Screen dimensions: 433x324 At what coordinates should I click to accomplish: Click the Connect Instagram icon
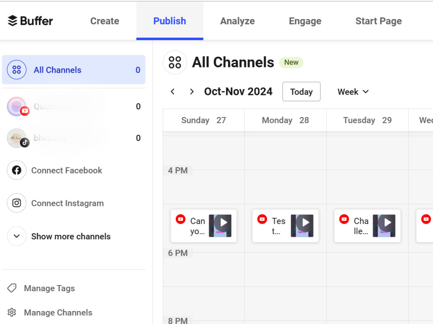tap(16, 203)
